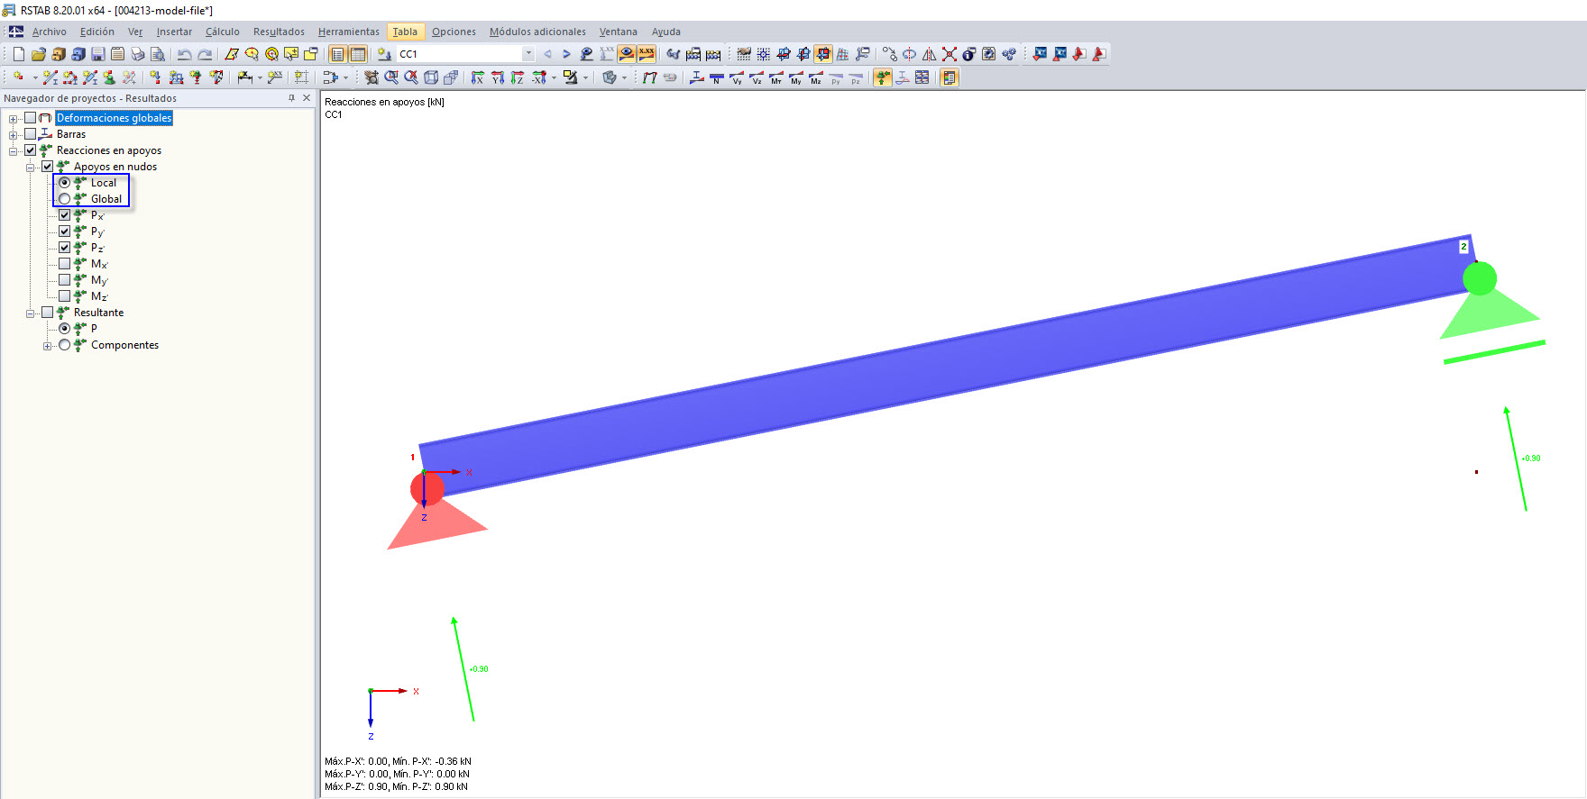Image resolution: width=1587 pixels, height=799 pixels.
Task: Click the view in X direction icon
Action: (477, 78)
